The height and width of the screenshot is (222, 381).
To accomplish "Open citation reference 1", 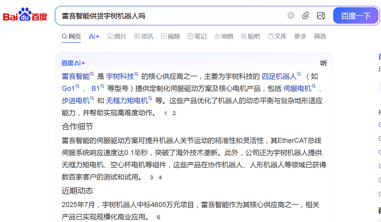I will [166, 113].
